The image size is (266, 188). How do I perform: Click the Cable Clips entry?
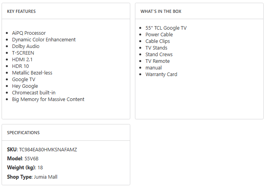158,41
